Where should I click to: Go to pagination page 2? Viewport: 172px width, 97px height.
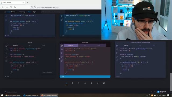pos(72,83)
